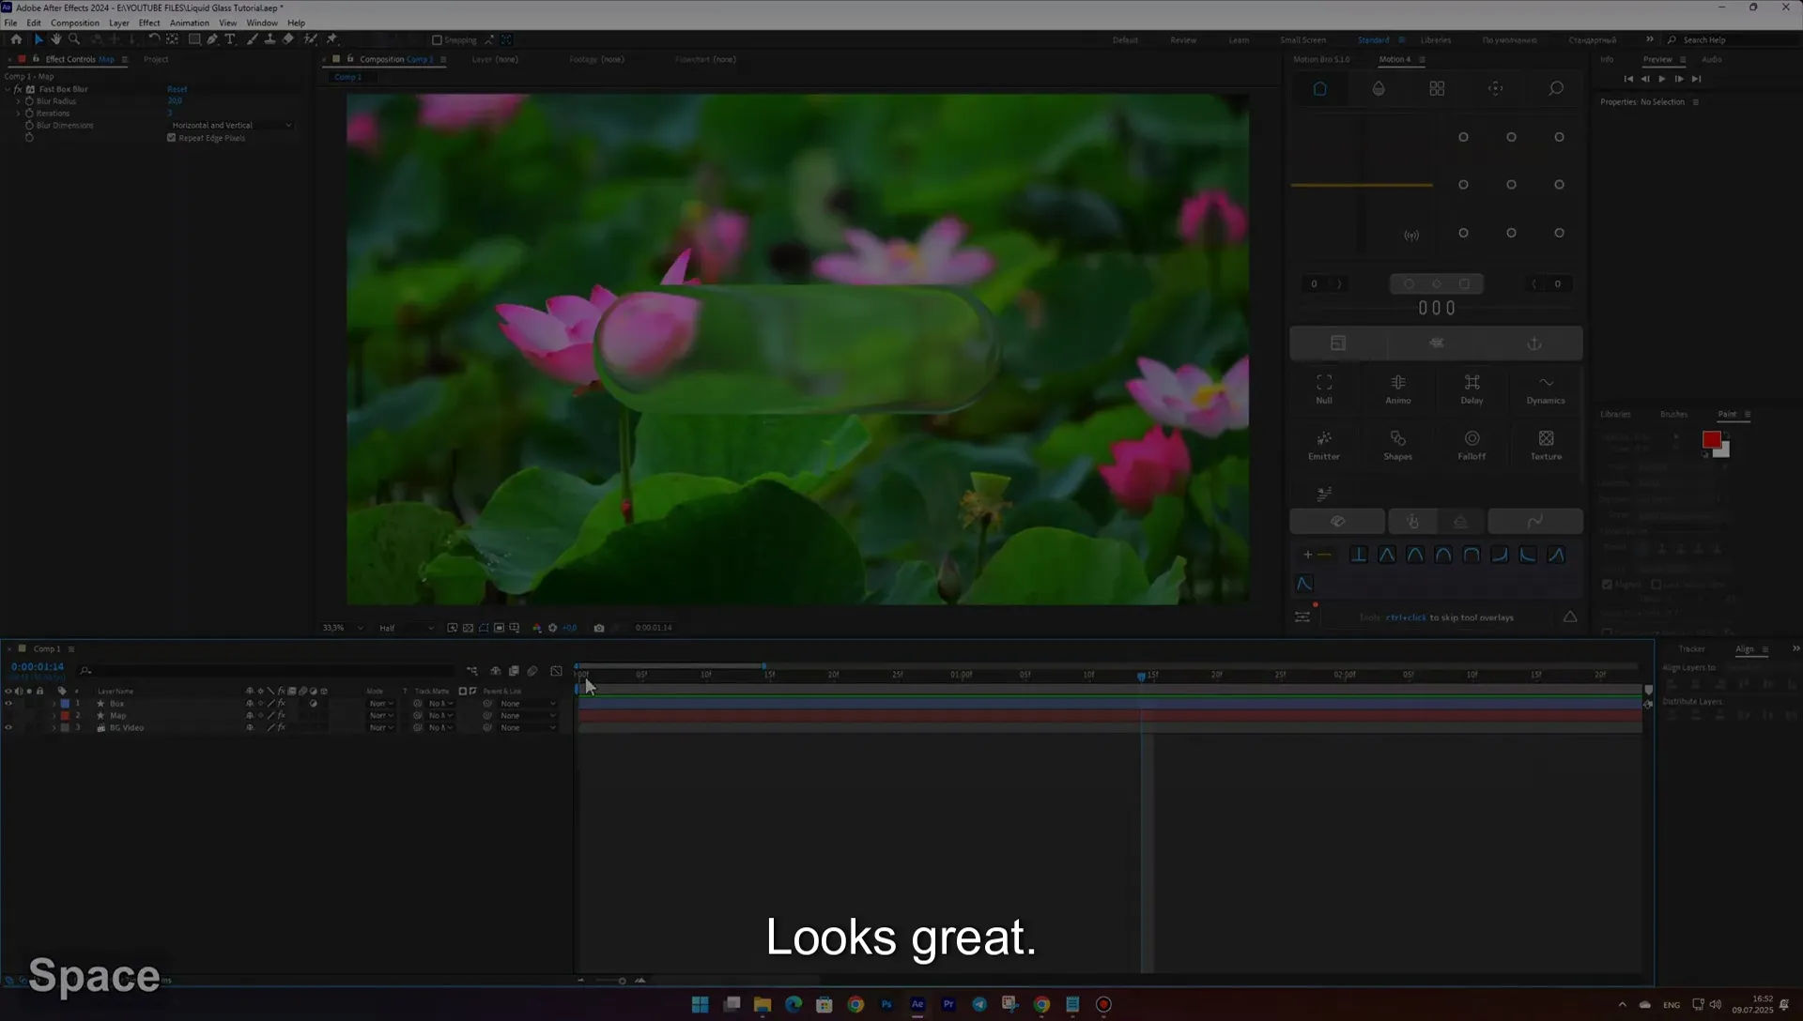Screen dimensions: 1803x1021
Task: Enable the Snapping checkbox
Action: pos(437,40)
